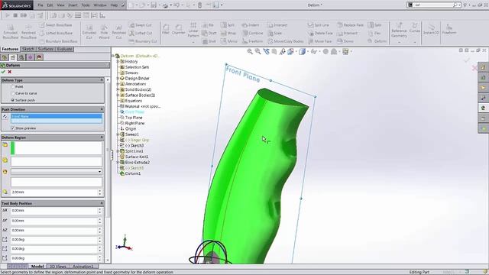Open the ConfigurationManager tab icon

pos(21,57)
